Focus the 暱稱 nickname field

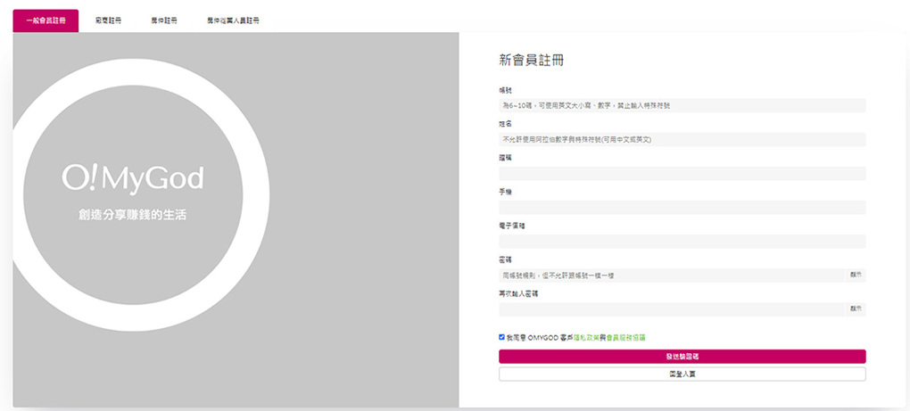pos(682,173)
